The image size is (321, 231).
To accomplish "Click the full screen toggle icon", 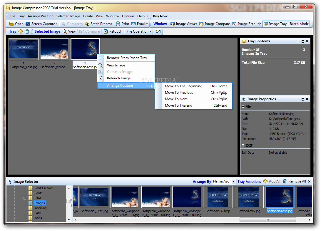I will click(x=158, y=31).
